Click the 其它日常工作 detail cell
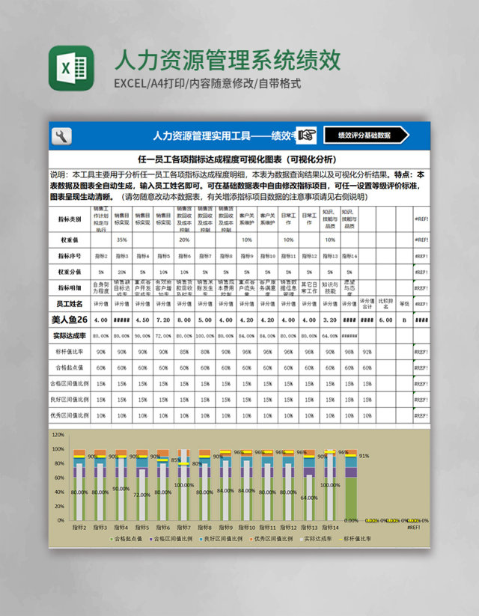 point(309,288)
